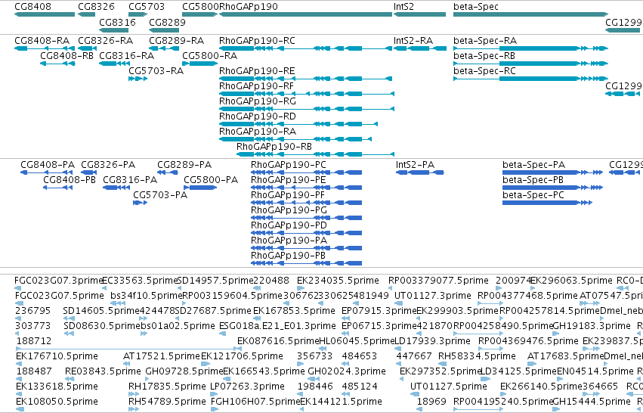This screenshot has height=413, width=643.
Task: Select the CG5703 gene label
Action: (147, 7)
